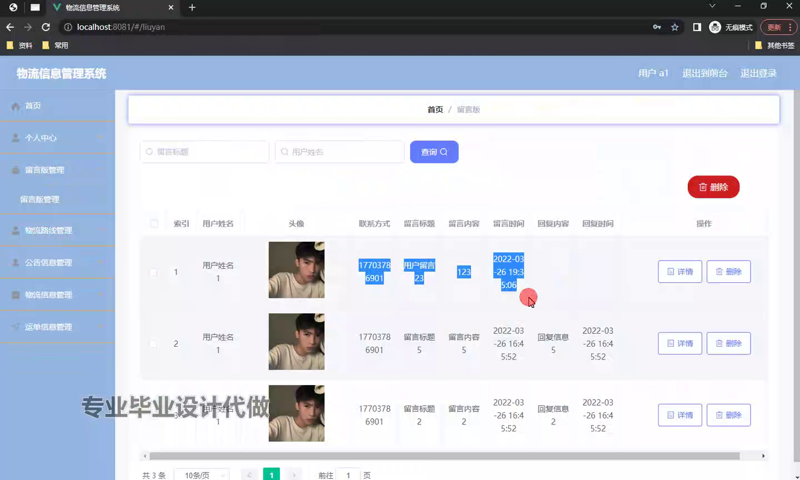Click pagination page 1 button
The height and width of the screenshot is (480, 800).
pos(271,475)
